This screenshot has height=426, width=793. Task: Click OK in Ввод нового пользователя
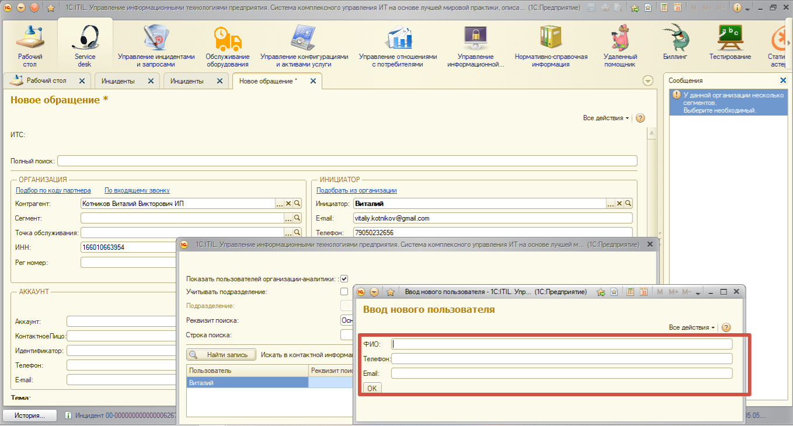point(373,388)
